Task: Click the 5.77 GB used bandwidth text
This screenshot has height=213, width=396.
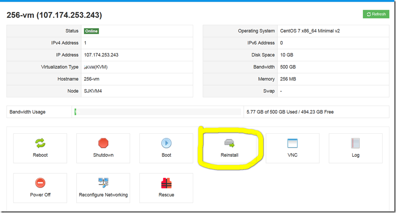Action: 290,112
